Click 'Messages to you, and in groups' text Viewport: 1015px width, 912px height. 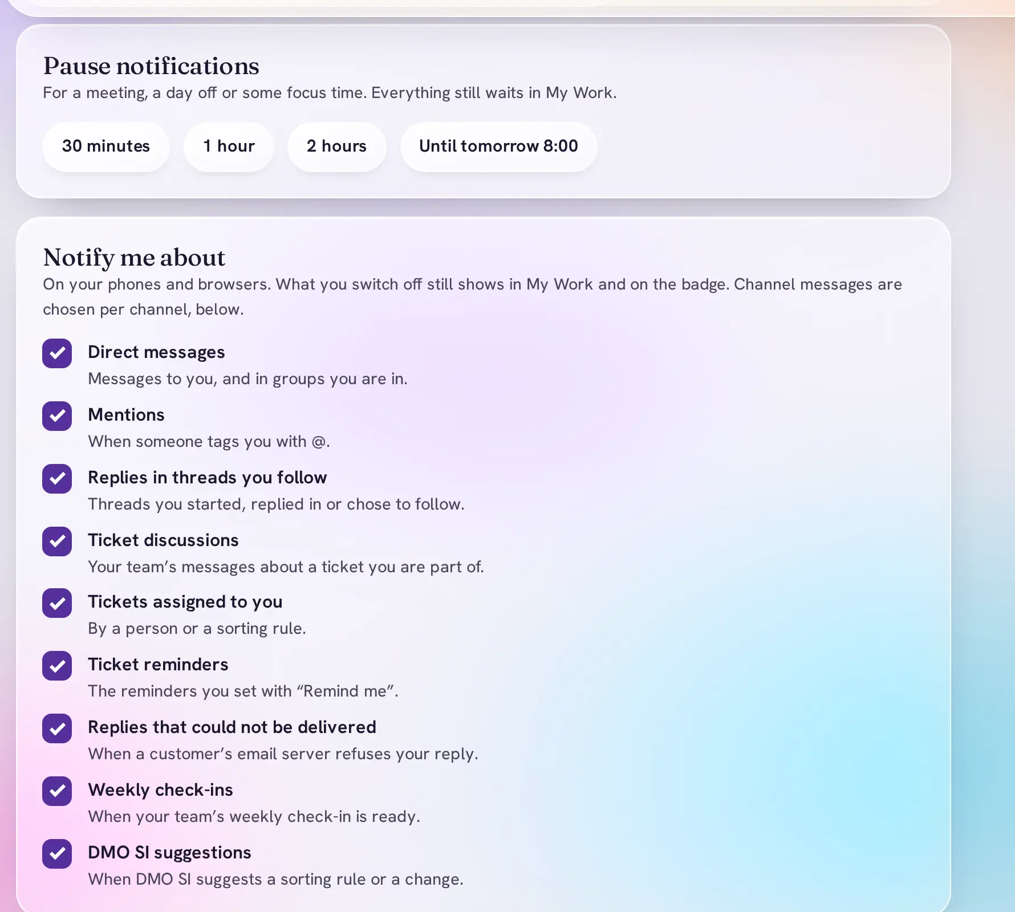coord(247,379)
